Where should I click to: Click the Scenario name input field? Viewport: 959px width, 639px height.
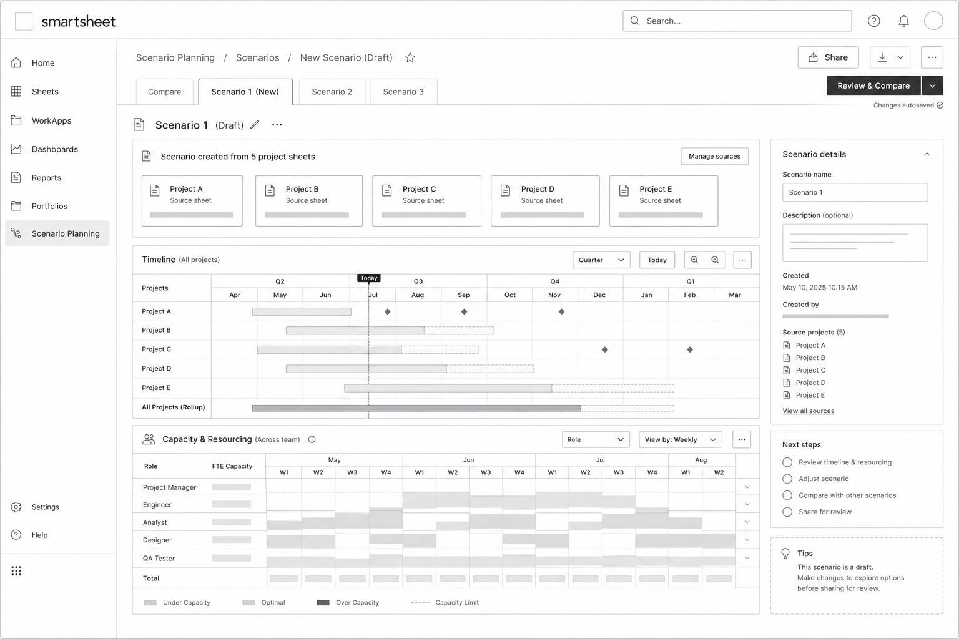click(855, 192)
